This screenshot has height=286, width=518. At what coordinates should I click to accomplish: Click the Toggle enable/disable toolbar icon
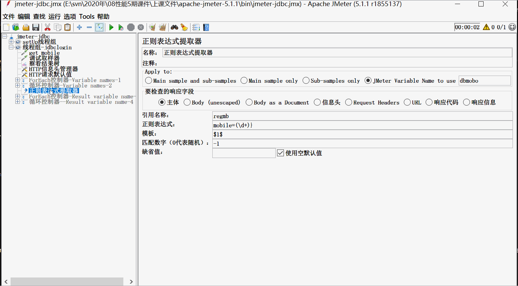pos(100,27)
